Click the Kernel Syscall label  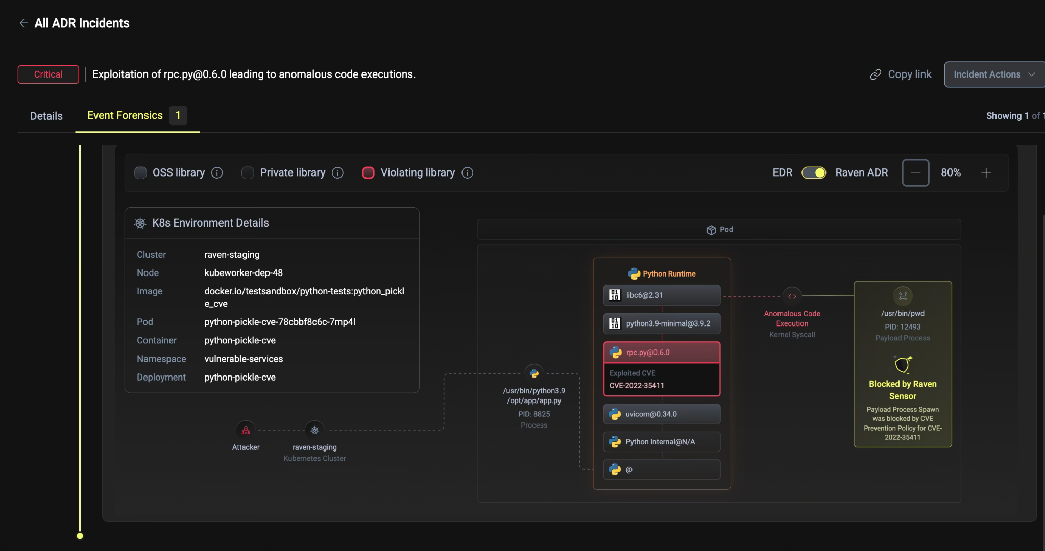[x=792, y=335]
